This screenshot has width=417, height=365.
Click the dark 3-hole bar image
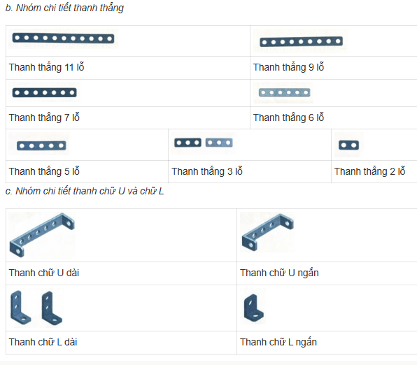click(188, 143)
